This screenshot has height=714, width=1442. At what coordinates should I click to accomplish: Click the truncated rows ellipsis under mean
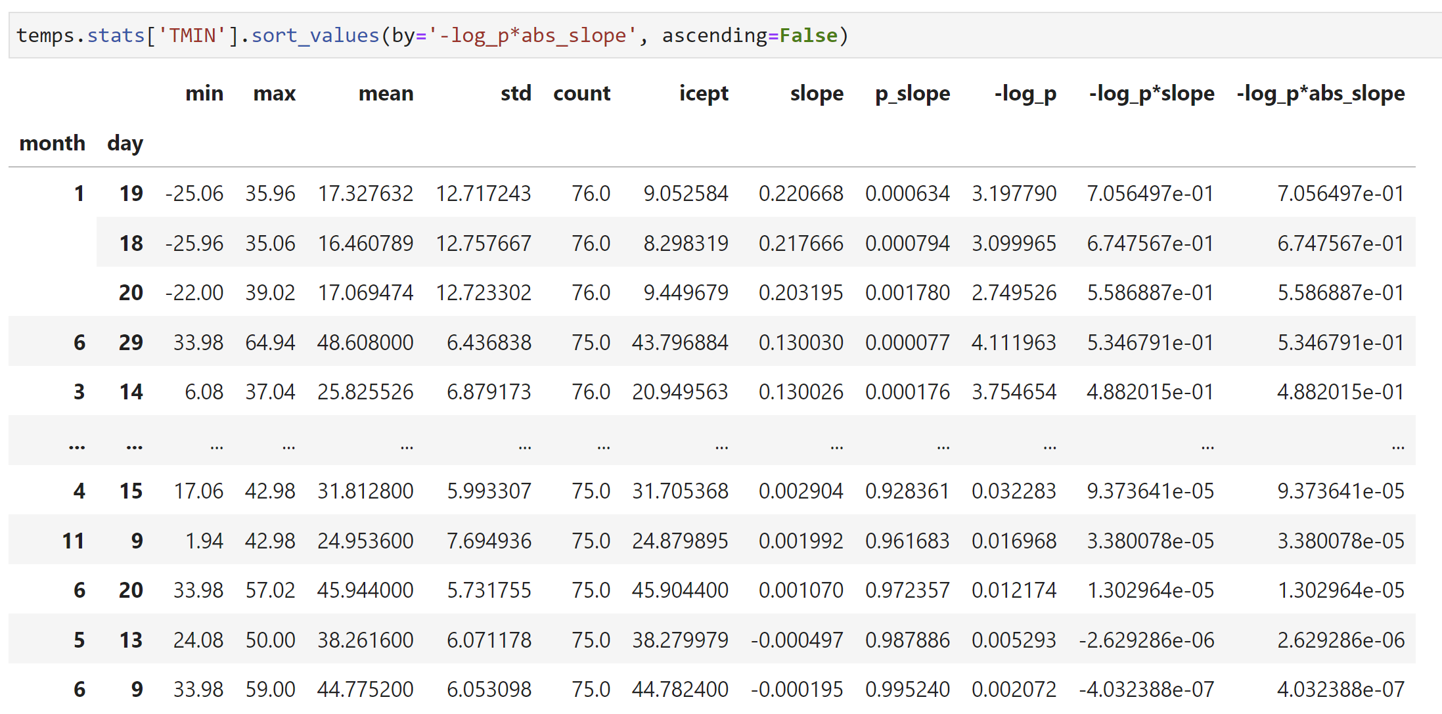coord(407,446)
